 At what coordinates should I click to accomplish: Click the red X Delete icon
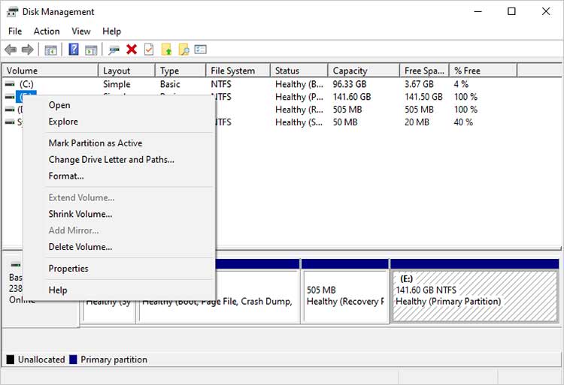coord(132,50)
